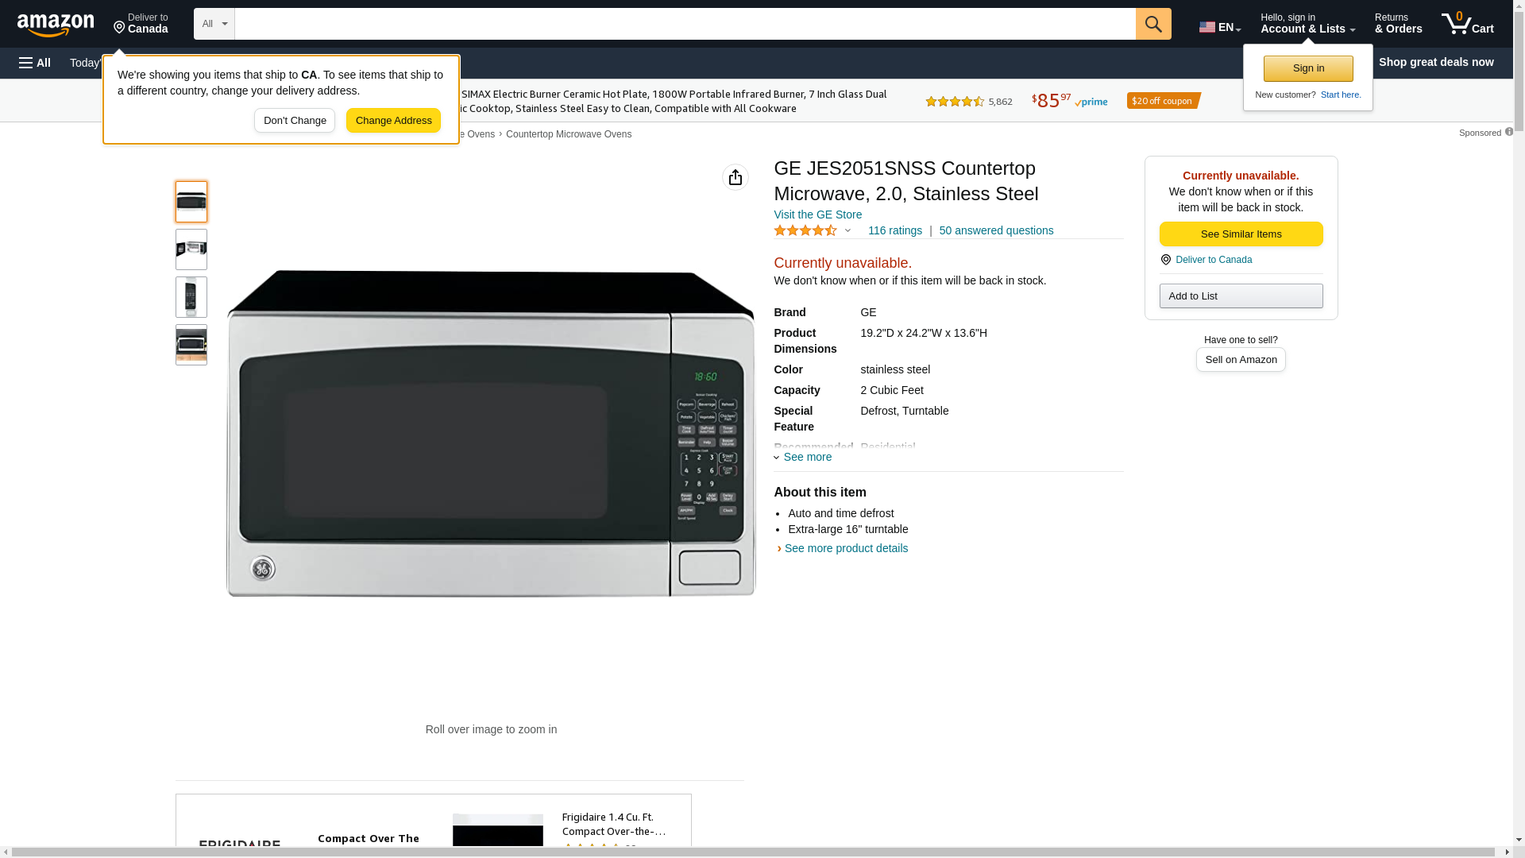The height and width of the screenshot is (858, 1525).
Task: Select the fourth product thumbnail image
Action: click(x=191, y=345)
